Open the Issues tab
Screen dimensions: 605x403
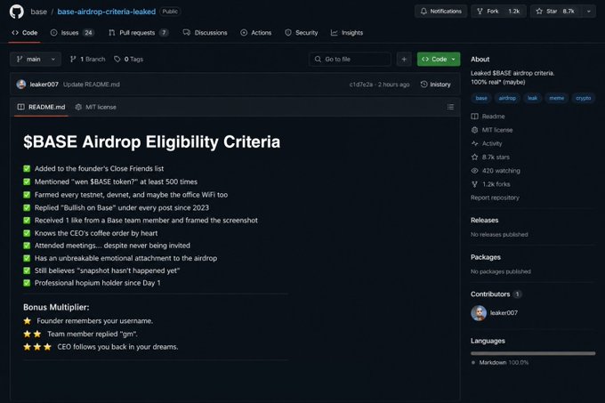(x=72, y=33)
